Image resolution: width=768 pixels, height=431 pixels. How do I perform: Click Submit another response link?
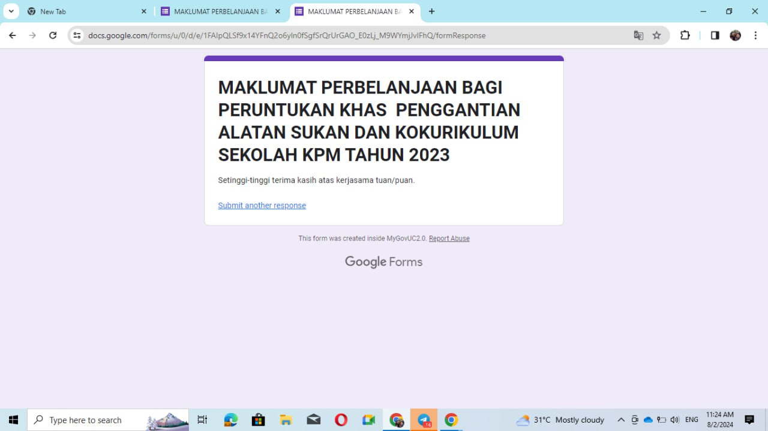pos(262,206)
